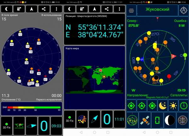Toggle the 3D Fix indicator next to 09:03 row

(6, 125)
